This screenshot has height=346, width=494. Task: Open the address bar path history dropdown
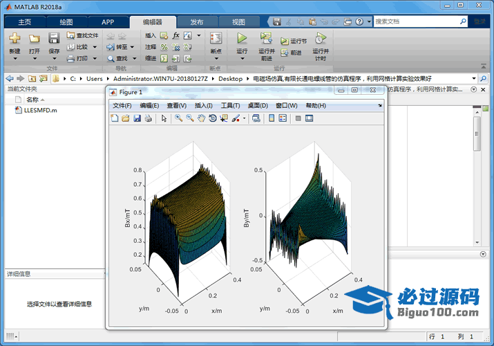474,78
